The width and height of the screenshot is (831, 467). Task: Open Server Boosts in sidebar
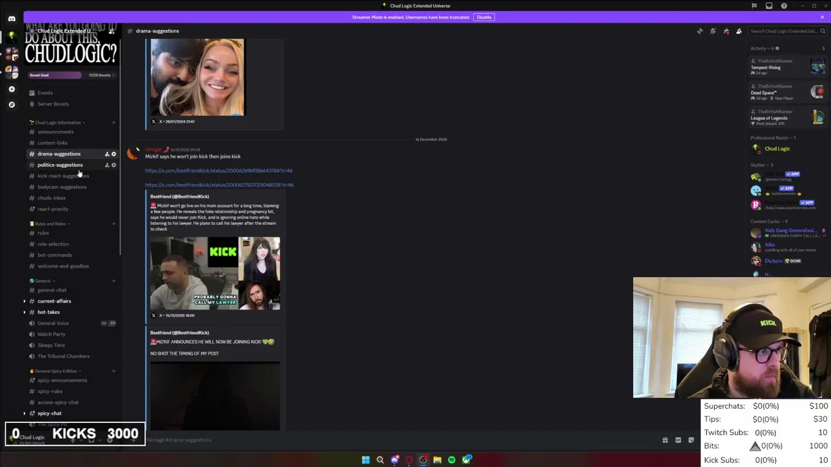tap(53, 104)
